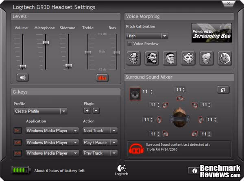This screenshot has width=244, height=181.
Task: Click the Bass slider handle
Action: coord(117,53)
